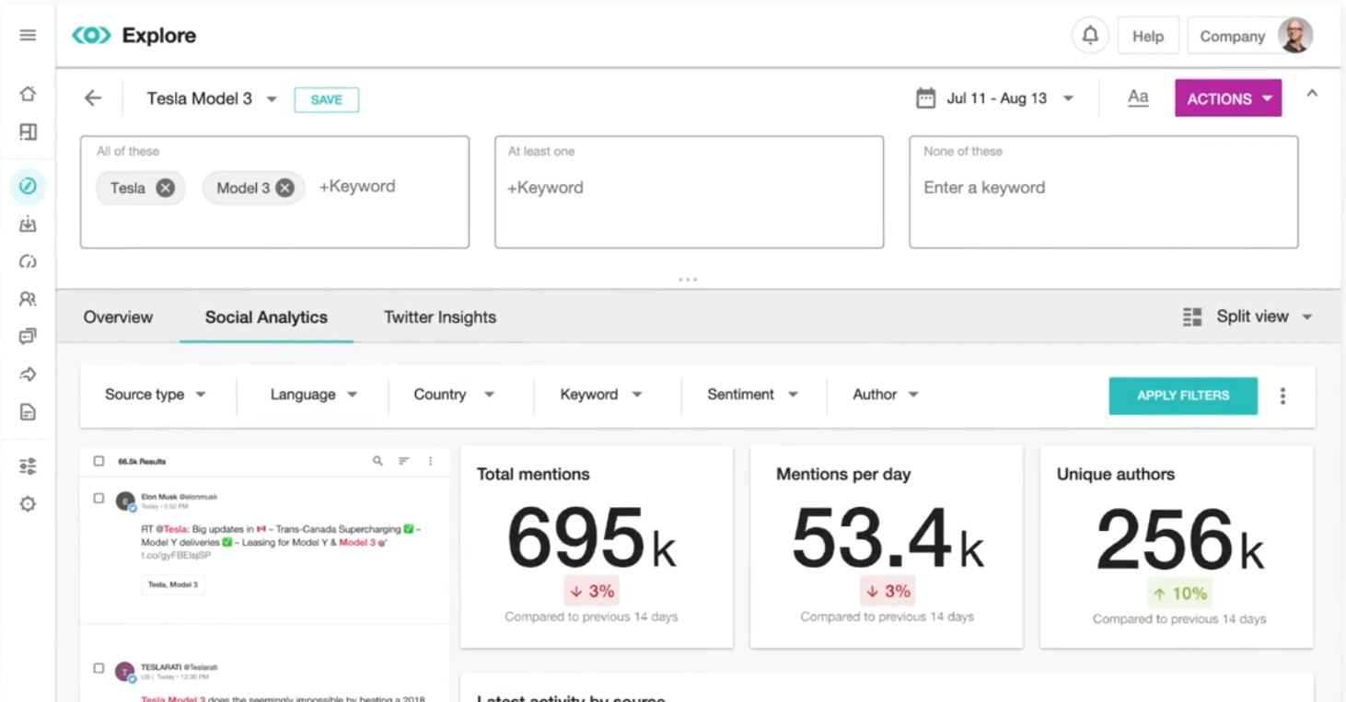1346x702 pixels.
Task: Go to Home via sidebar house icon
Action: click(x=28, y=94)
